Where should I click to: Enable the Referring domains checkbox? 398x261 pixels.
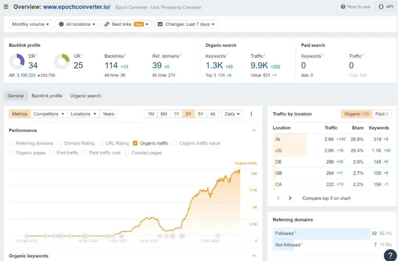coord(11,143)
